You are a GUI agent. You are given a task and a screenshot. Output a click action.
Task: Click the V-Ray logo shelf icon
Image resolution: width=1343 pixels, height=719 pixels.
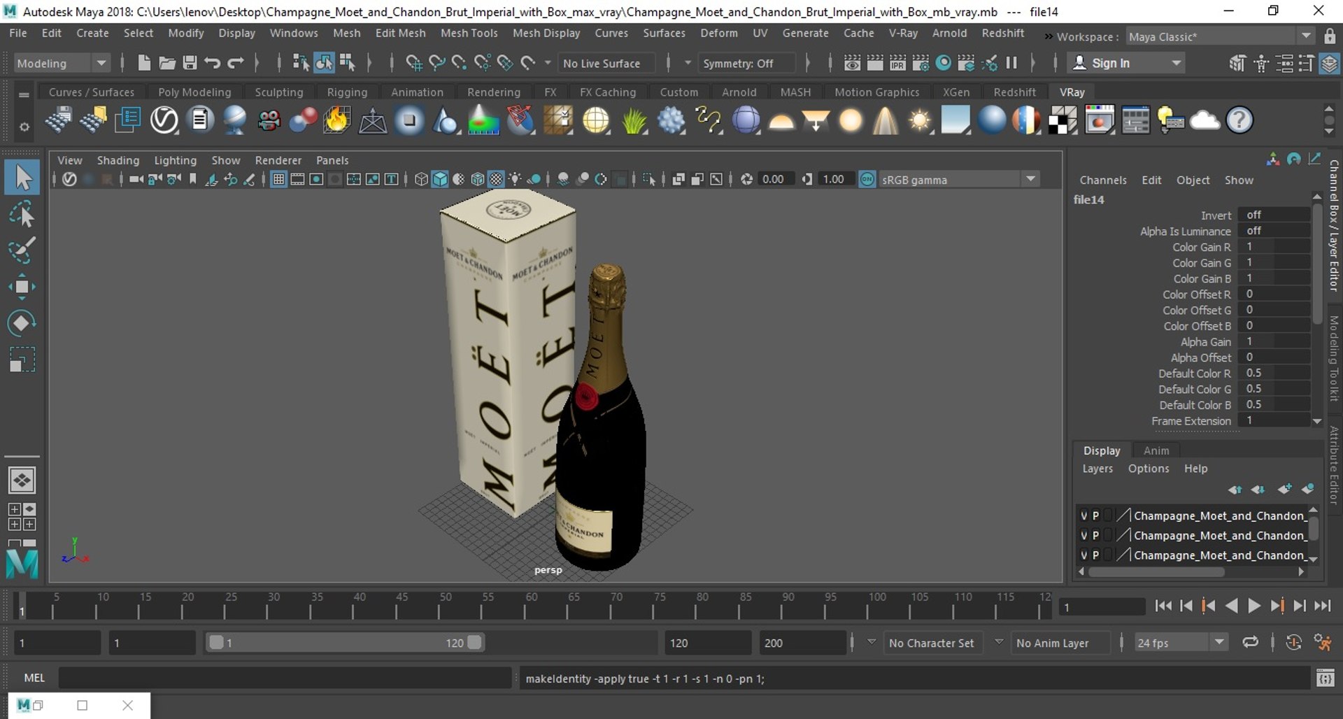pyautogui.click(x=164, y=120)
